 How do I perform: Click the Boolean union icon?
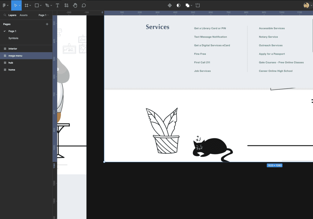coord(187,5)
